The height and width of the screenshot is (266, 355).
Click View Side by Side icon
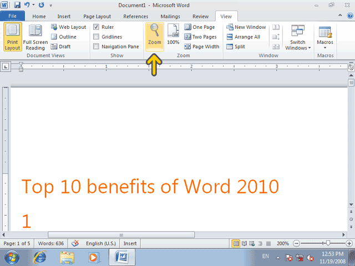(x=276, y=27)
